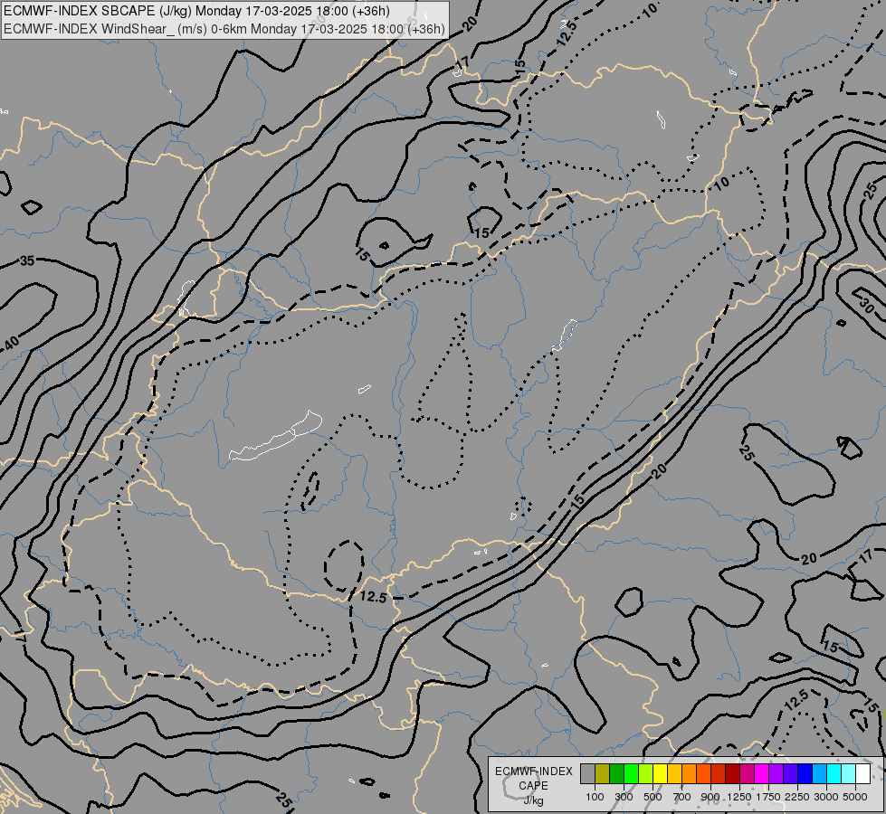Select the dark green CAPE legend swatch
The height and width of the screenshot is (814, 886).
(x=616, y=773)
